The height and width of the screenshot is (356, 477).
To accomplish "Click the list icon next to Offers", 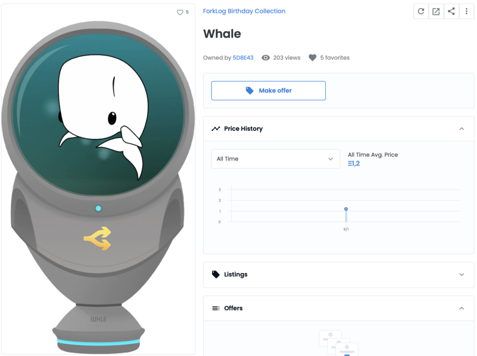I will coord(216,308).
